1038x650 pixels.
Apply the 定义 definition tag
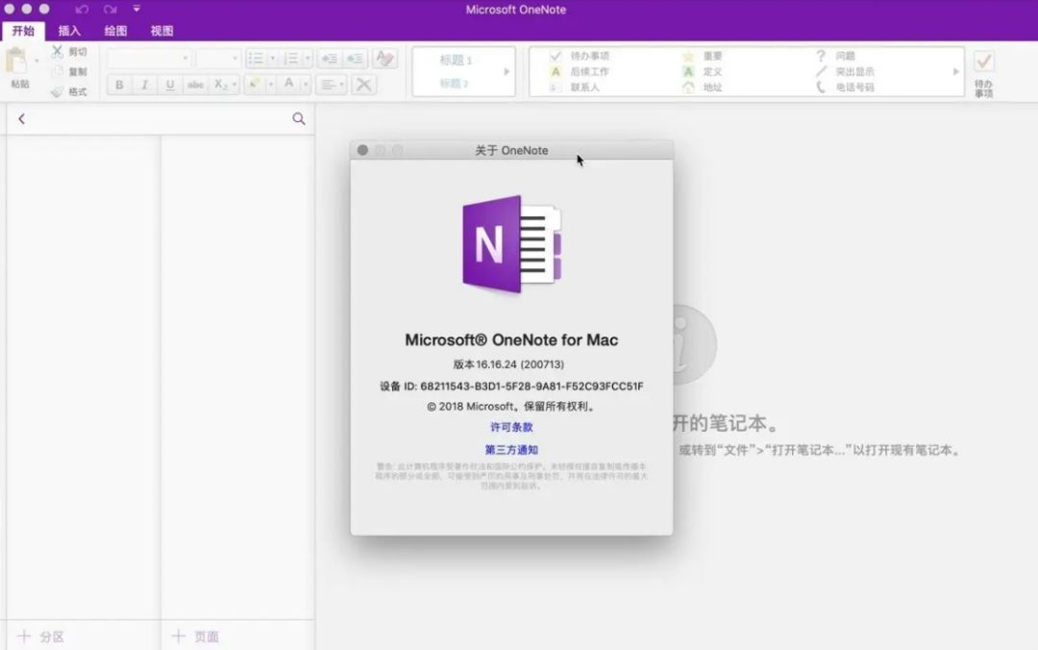click(x=703, y=71)
